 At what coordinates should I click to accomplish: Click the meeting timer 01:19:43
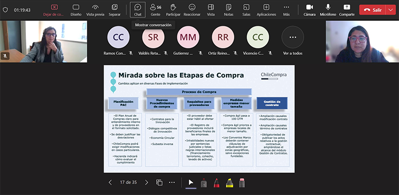(x=22, y=10)
